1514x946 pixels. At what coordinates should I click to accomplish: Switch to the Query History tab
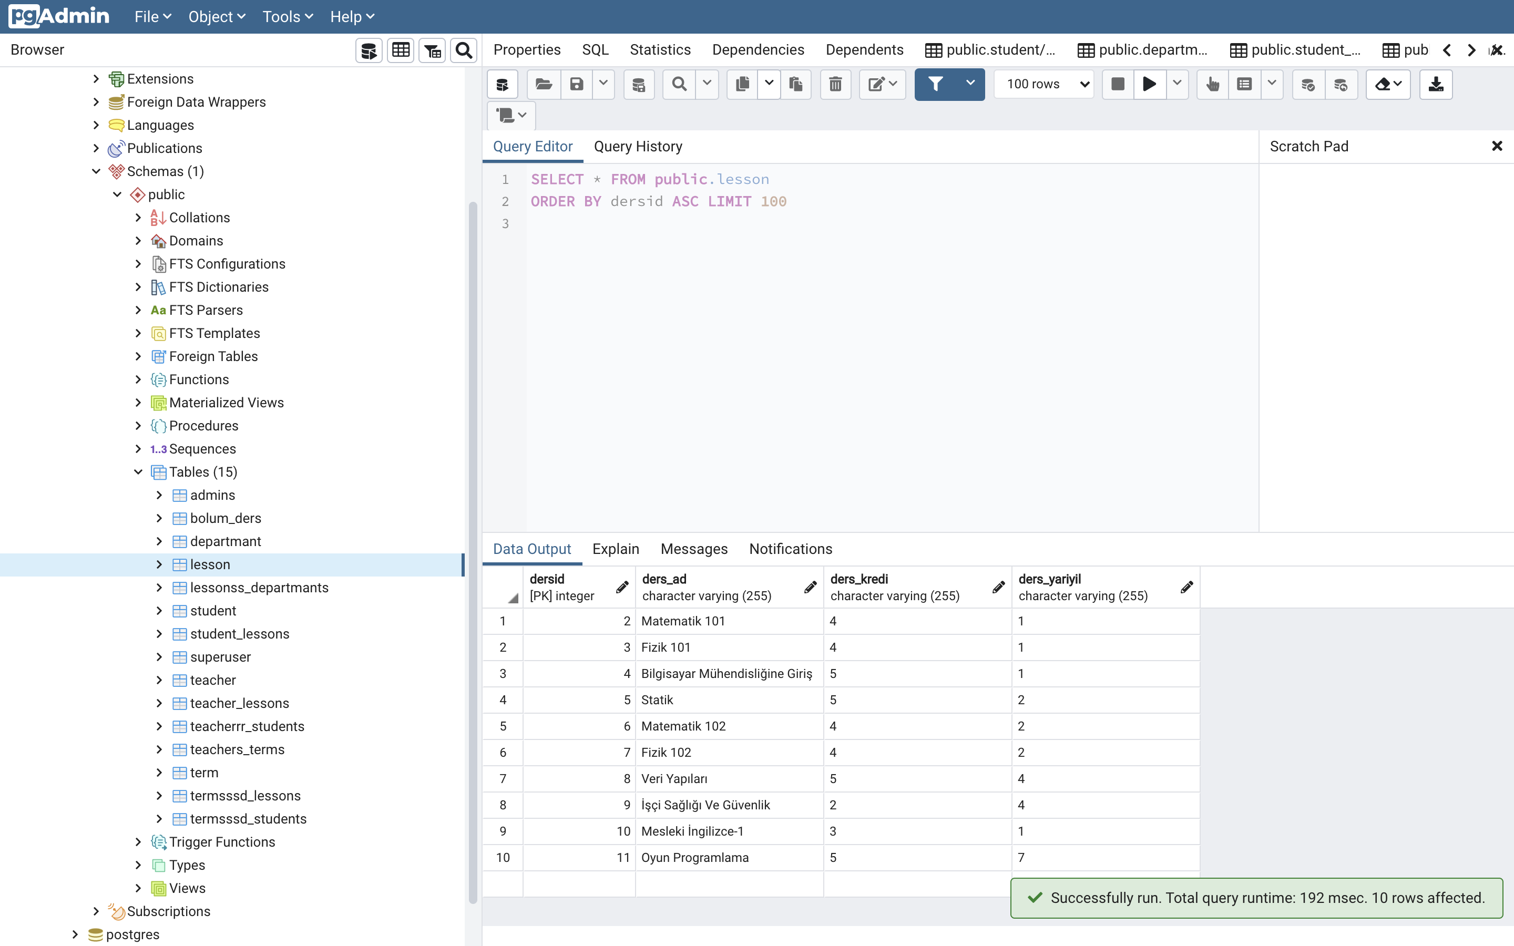638,147
